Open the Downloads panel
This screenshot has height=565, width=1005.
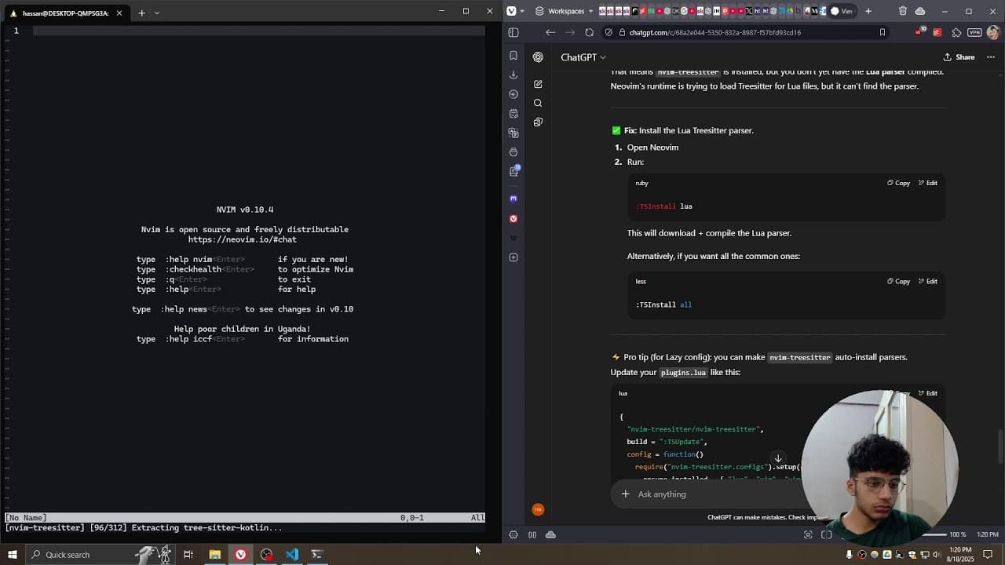(513, 75)
